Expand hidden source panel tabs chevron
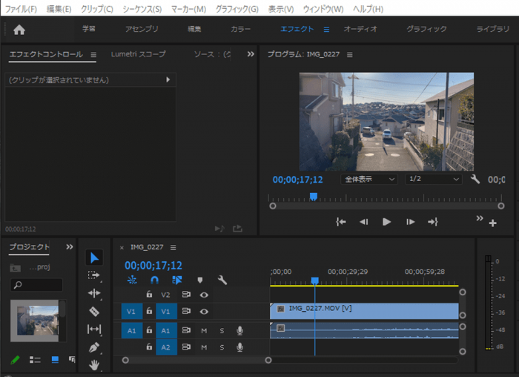 tap(251, 54)
